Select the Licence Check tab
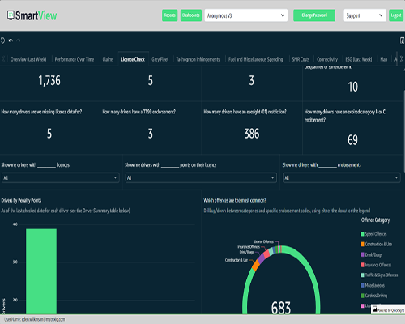The image size is (405, 324). (x=133, y=59)
